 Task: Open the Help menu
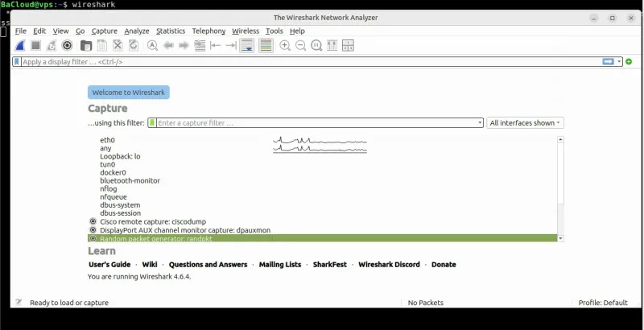click(x=297, y=31)
